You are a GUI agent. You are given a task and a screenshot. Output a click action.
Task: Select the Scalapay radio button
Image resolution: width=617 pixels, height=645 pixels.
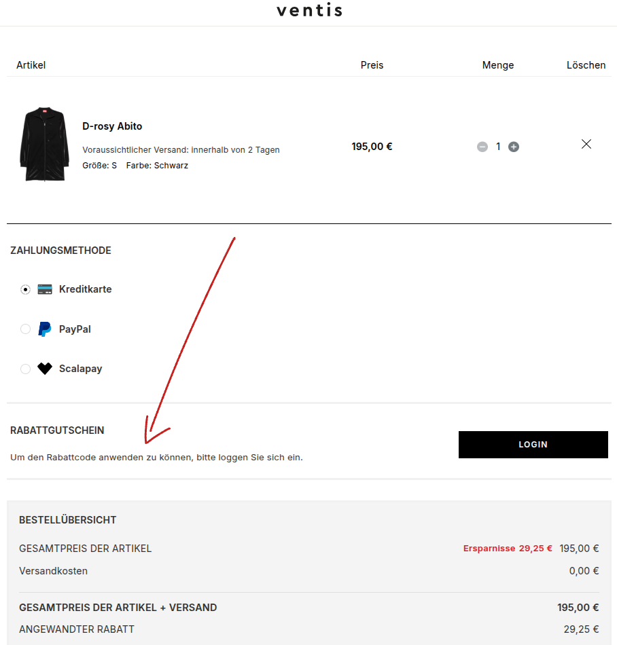26,369
